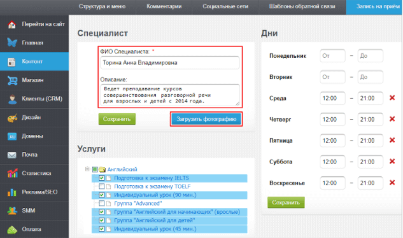Image resolution: width=403 pixels, height=238 pixels.
Task: Click the resize grip of the Описание textarea
Action: [x=237, y=104]
